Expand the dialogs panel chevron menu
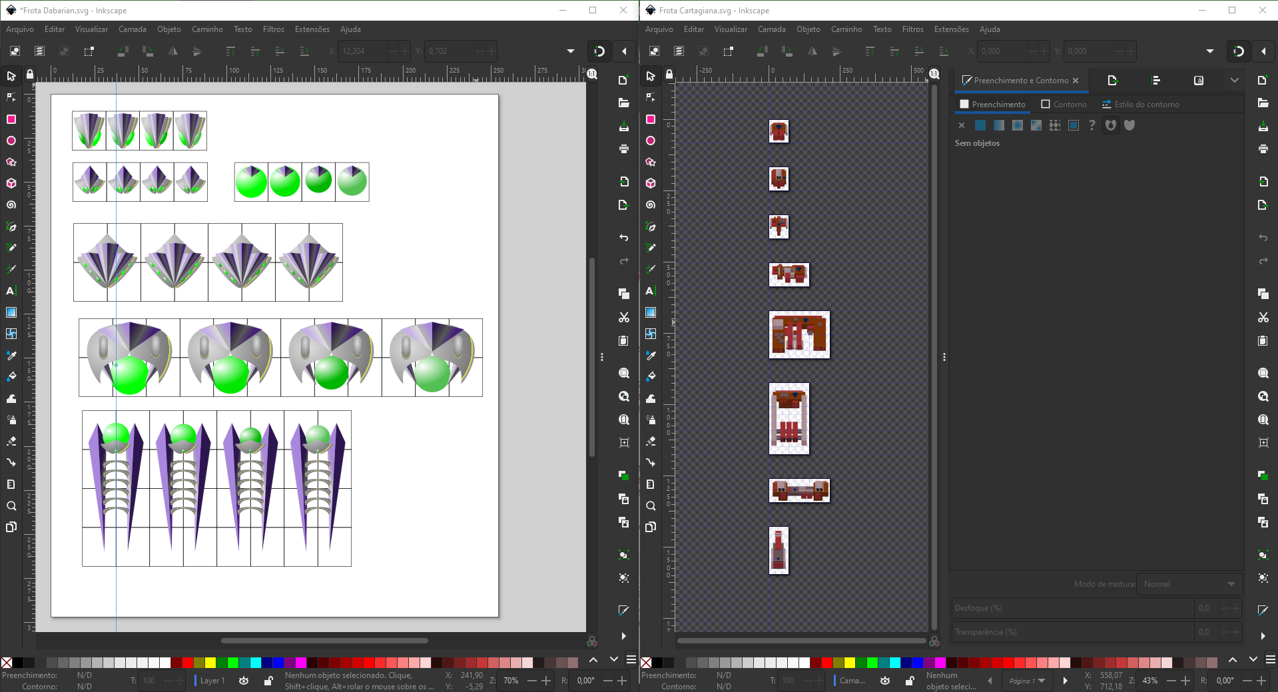This screenshot has width=1278, height=692. (x=1234, y=81)
